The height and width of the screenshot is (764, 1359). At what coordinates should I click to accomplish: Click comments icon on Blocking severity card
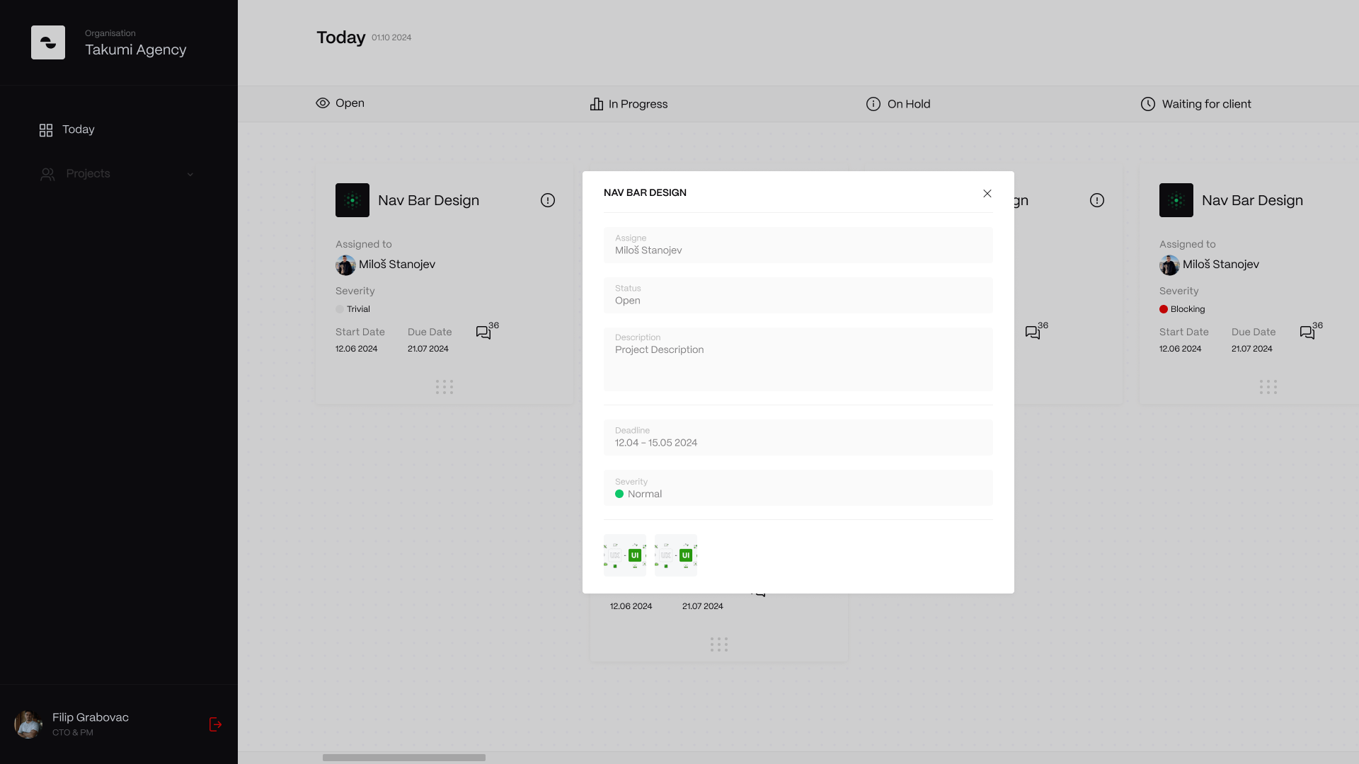1307,332
